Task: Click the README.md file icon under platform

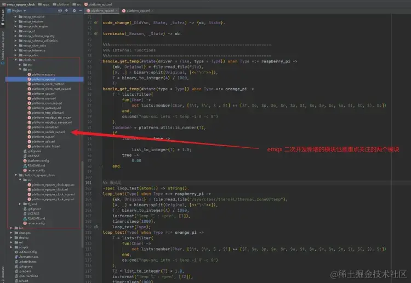Action: (x=25, y=166)
